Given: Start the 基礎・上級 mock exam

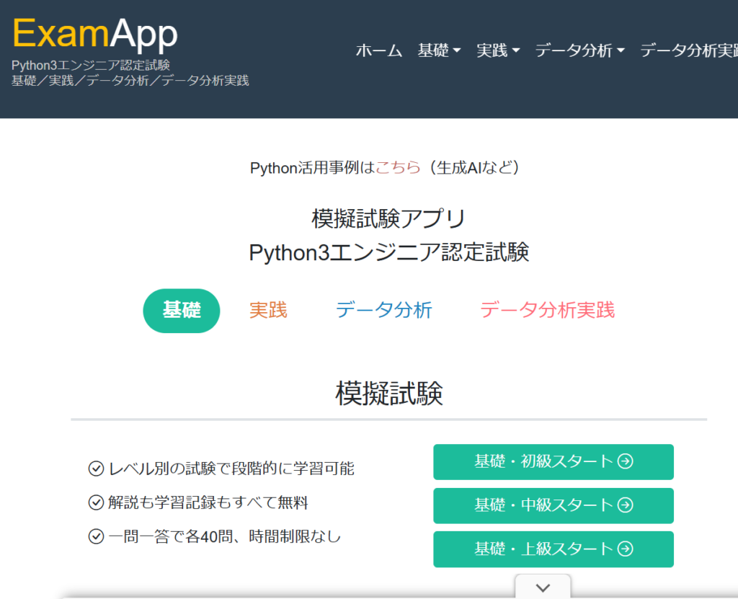Looking at the screenshot, I should click(x=553, y=549).
